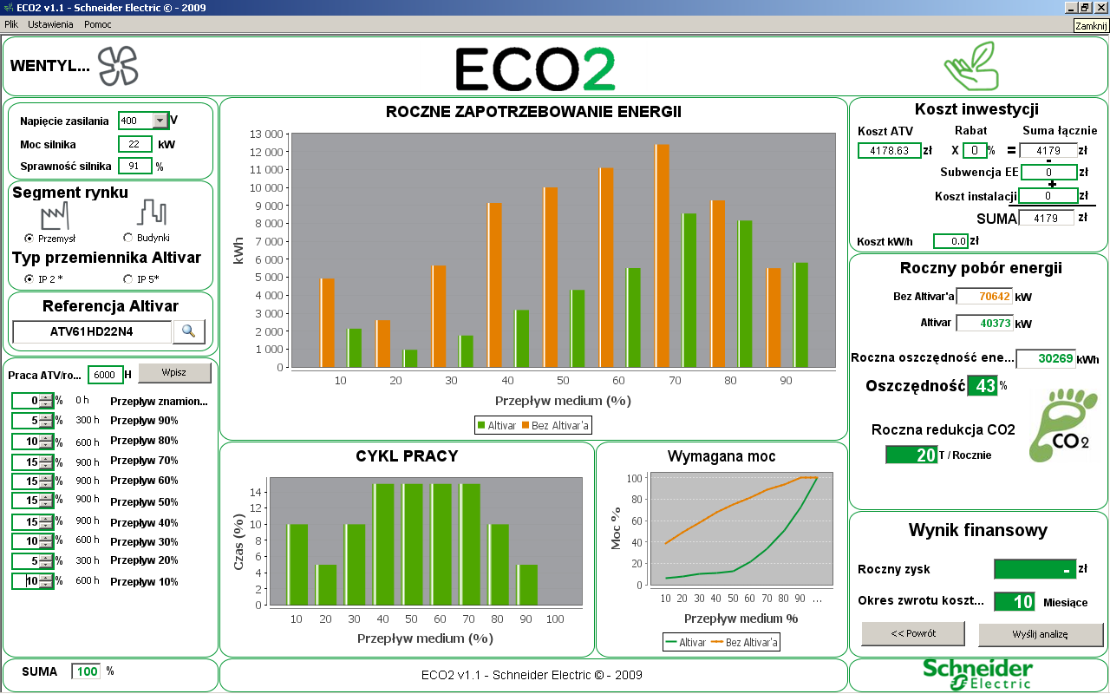Increase the Przepływ 70% spinner value
Screen dimensions: 1110x694
coord(46,458)
